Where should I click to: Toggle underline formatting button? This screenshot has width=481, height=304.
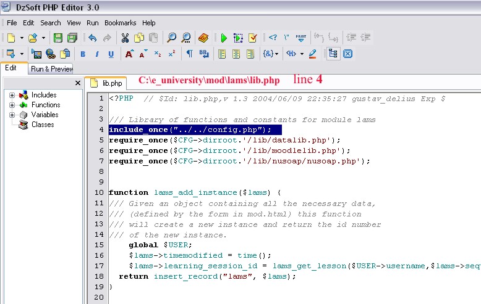pyautogui.click(x=111, y=54)
